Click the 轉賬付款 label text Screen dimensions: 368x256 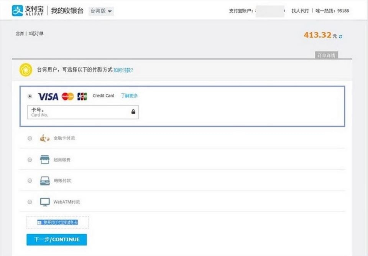click(62, 180)
